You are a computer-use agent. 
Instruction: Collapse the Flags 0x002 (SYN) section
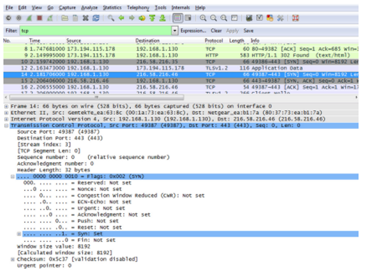[13, 176]
